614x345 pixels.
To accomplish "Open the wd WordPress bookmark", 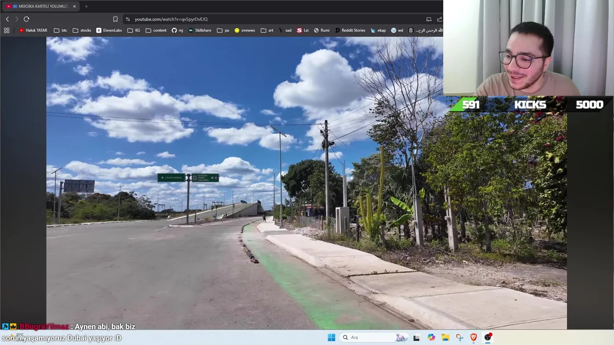I will tap(397, 30).
